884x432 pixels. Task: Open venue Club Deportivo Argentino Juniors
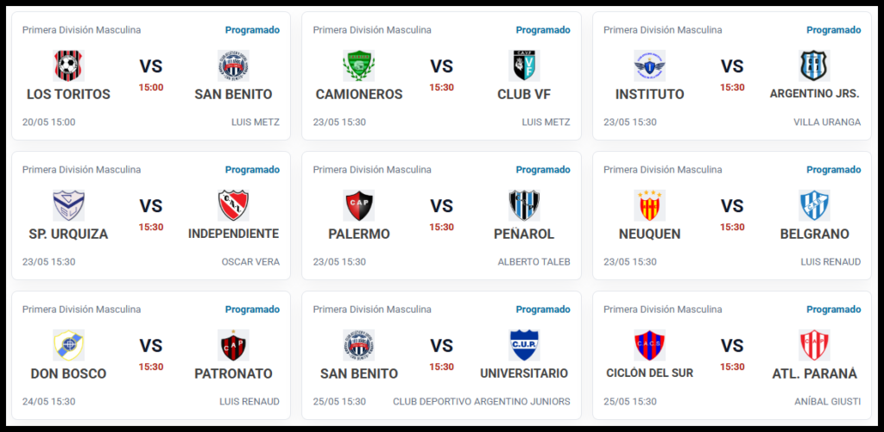[x=482, y=402]
